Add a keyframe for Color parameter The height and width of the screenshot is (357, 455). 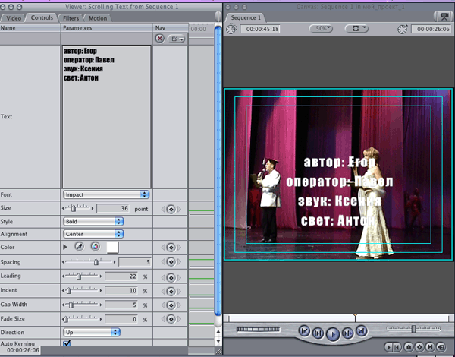coord(171,248)
